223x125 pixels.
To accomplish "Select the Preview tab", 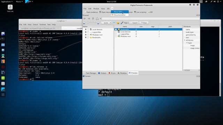I will pyautogui.click(x=133, y=73).
